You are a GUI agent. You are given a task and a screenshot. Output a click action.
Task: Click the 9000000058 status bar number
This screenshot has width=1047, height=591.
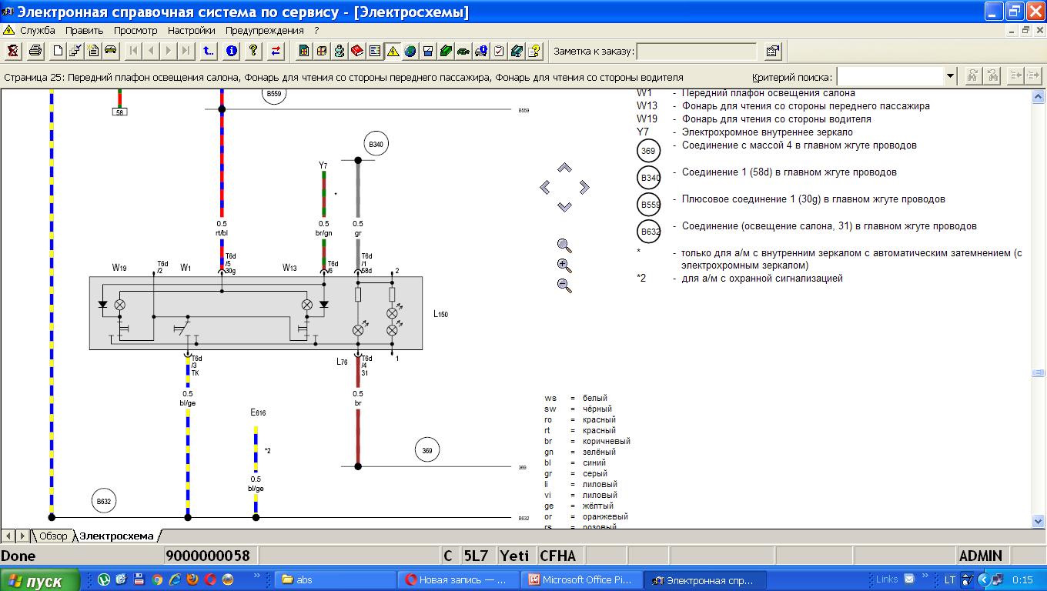209,556
